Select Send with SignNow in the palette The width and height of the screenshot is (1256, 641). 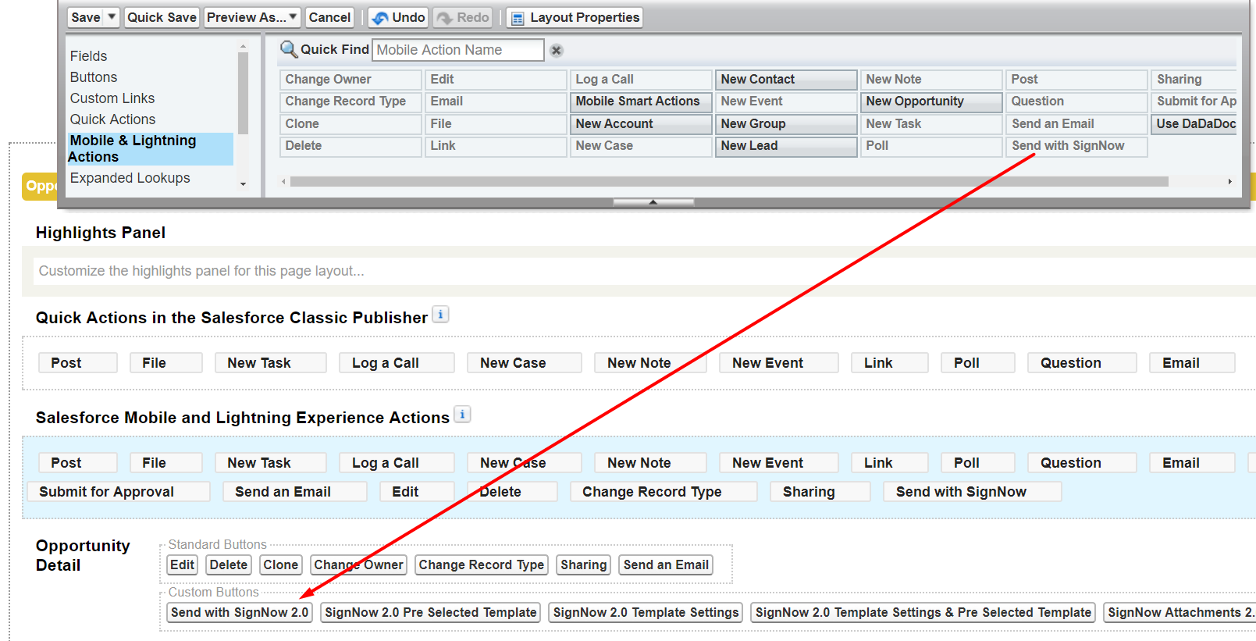tap(1076, 146)
